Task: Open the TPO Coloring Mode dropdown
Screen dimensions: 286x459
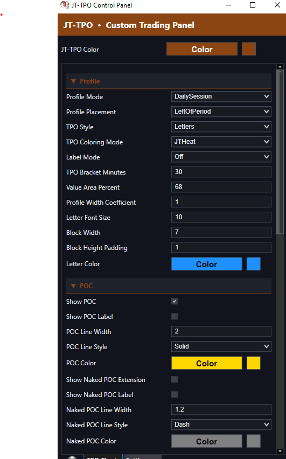Action: pyautogui.click(x=221, y=142)
